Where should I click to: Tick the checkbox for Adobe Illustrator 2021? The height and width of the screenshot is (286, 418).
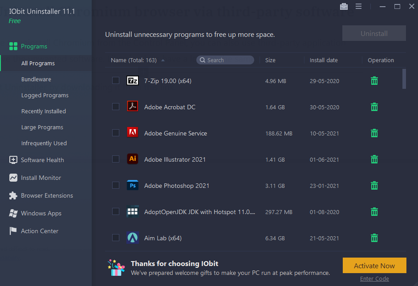click(x=116, y=159)
